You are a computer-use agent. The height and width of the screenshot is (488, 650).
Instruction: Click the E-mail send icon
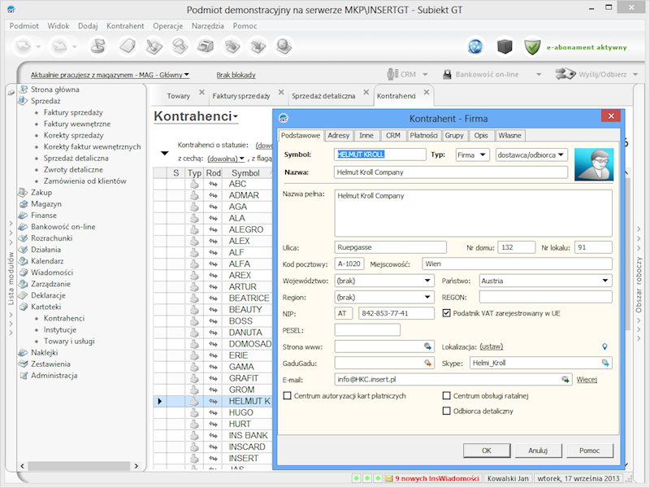tap(565, 379)
